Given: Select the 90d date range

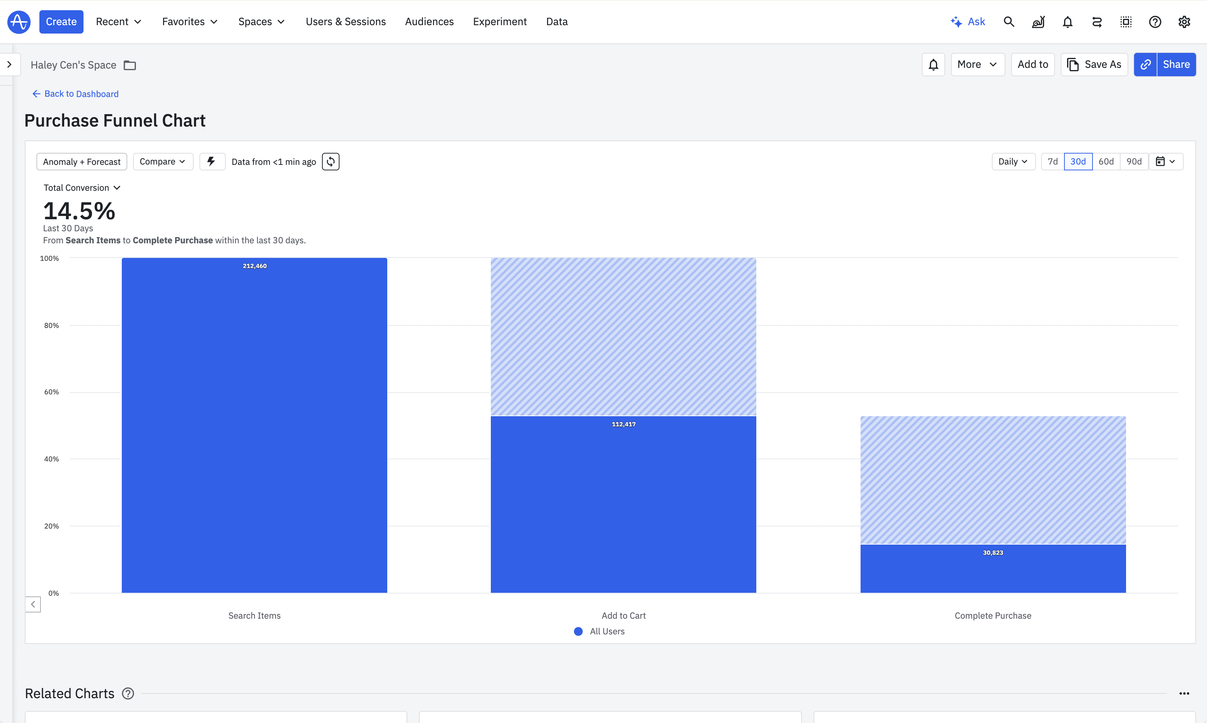Looking at the screenshot, I should [x=1134, y=162].
